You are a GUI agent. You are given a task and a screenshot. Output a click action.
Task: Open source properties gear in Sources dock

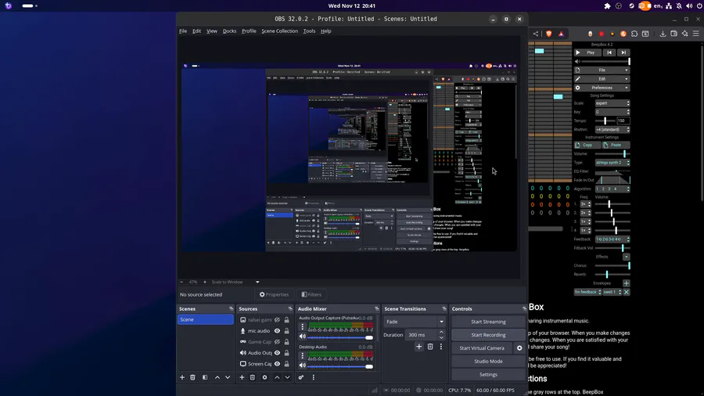(x=264, y=377)
